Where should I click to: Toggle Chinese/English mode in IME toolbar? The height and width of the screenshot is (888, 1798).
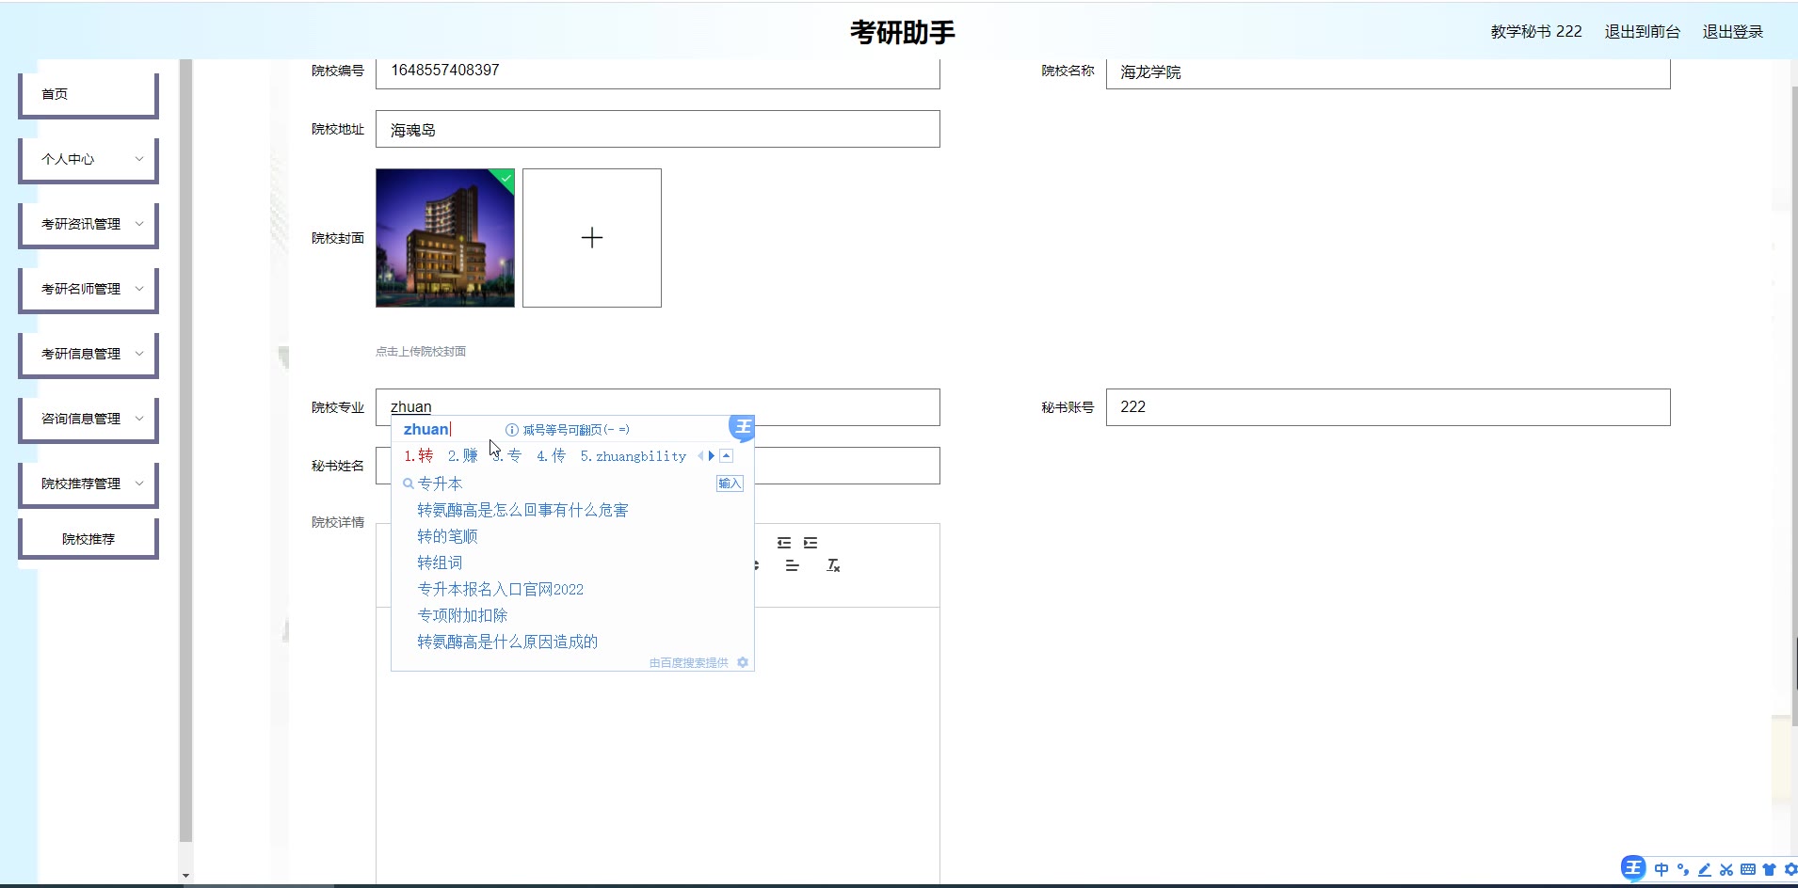(x=1662, y=869)
